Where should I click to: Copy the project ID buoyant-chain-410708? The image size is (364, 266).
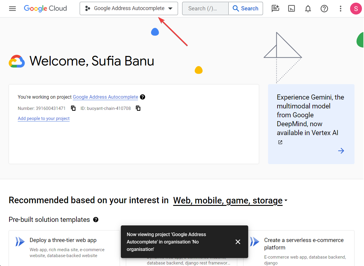[x=138, y=108]
